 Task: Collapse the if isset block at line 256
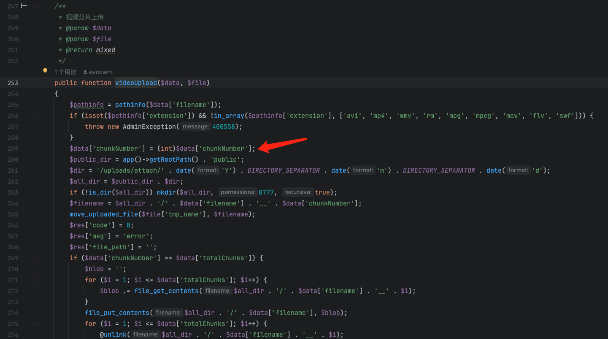(x=35, y=116)
